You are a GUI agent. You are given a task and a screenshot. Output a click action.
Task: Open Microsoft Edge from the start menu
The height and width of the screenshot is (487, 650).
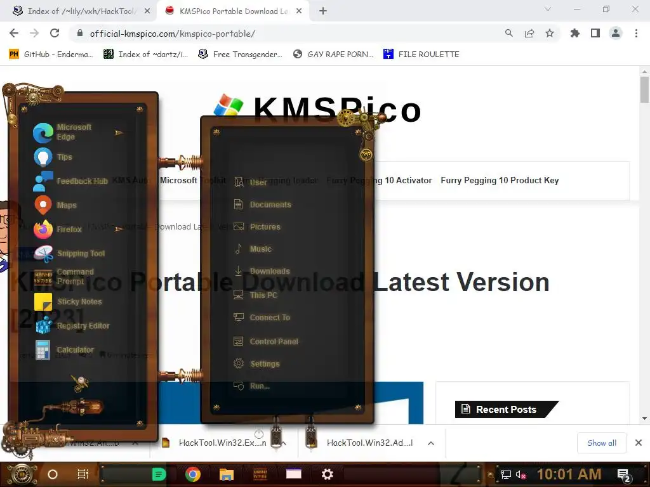tap(62, 132)
